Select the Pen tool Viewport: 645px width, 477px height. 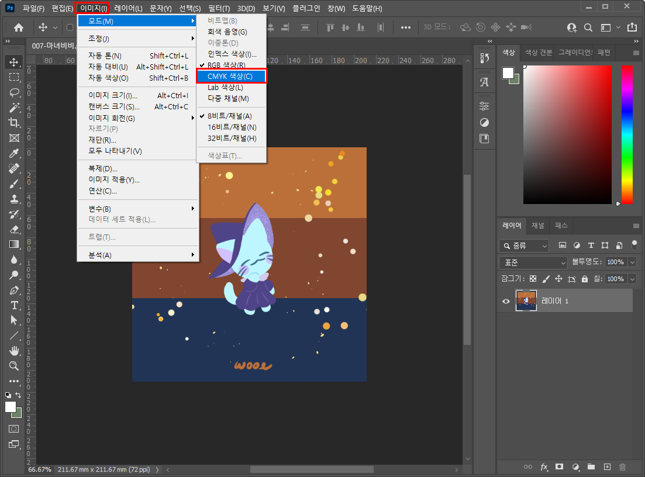point(14,291)
